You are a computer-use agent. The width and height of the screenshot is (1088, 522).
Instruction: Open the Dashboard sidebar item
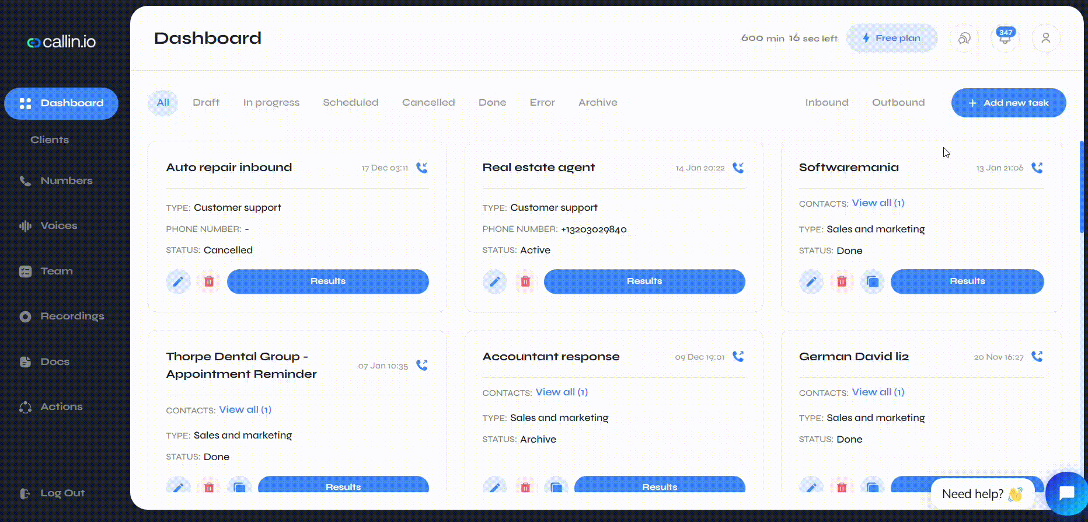click(61, 103)
